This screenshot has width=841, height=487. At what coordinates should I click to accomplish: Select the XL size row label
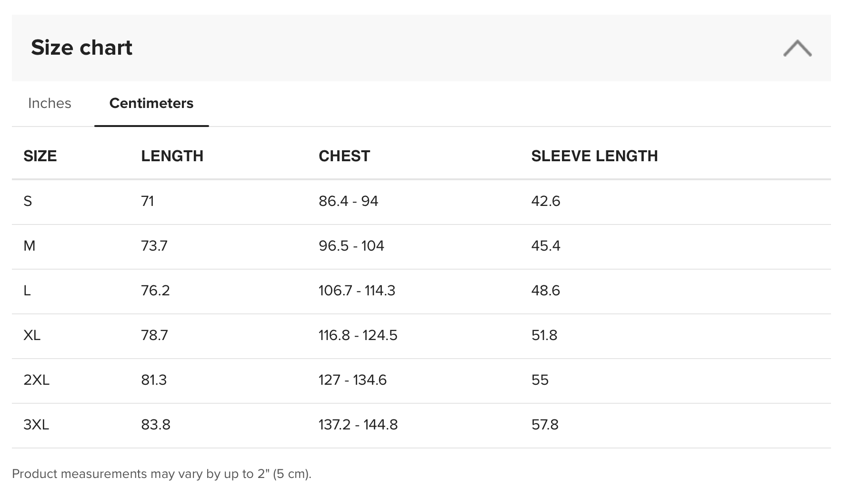pos(32,335)
